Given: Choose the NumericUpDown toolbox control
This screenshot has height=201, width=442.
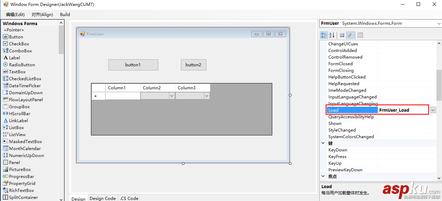Looking at the screenshot, I should point(23,155).
